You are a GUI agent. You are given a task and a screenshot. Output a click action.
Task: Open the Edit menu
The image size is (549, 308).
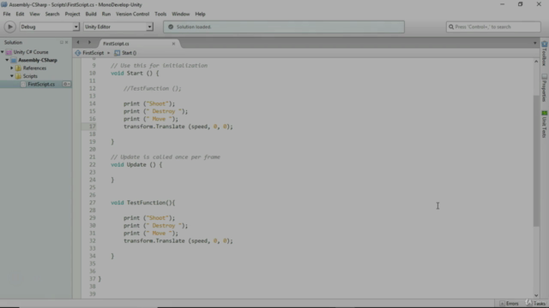click(20, 14)
